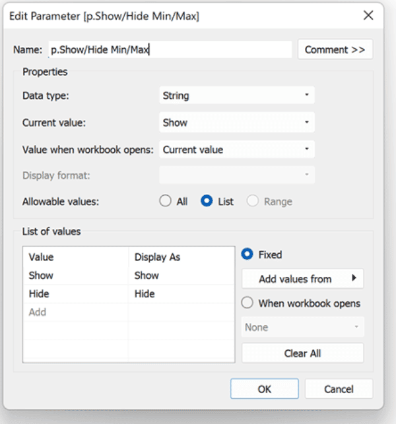Click the Show Display As cell
The width and height of the screenshot is (396, 424).
pos(181,276)
